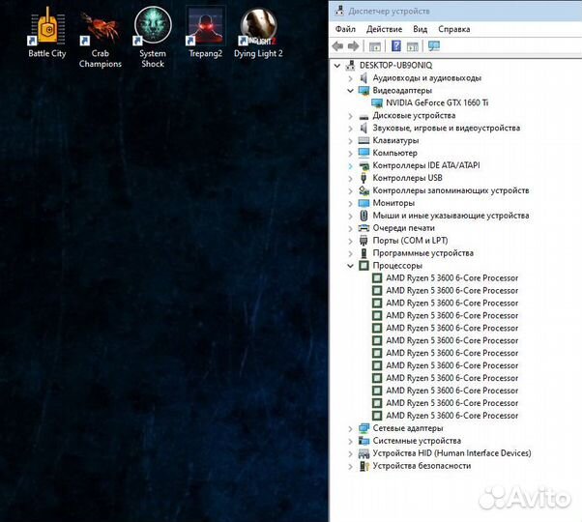Expand the Системные устройства category
Screen dimensions: 582x522
(350, 441)
